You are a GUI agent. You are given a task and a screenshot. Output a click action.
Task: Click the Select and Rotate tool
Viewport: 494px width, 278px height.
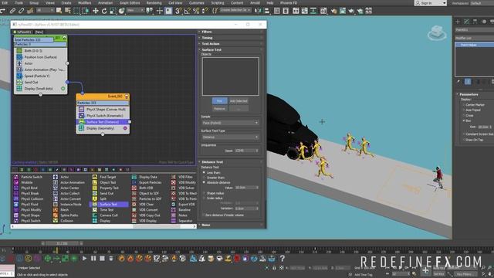click(104, 11)
